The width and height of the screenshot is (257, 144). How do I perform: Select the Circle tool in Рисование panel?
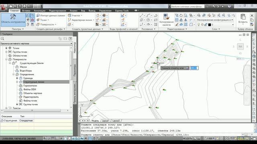coord(148,20)
